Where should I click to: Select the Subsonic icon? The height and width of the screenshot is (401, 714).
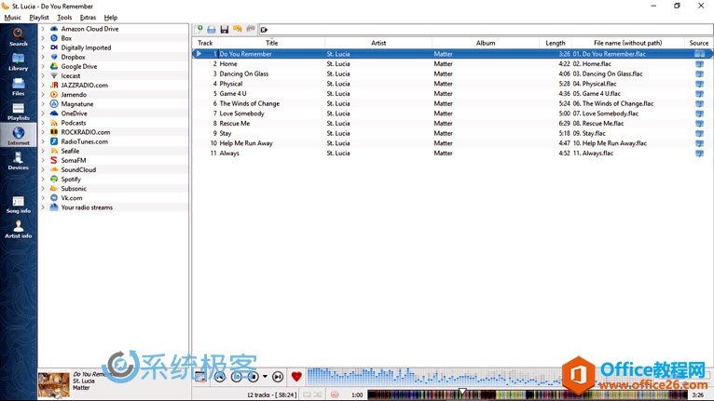click(x=54, y=188)
